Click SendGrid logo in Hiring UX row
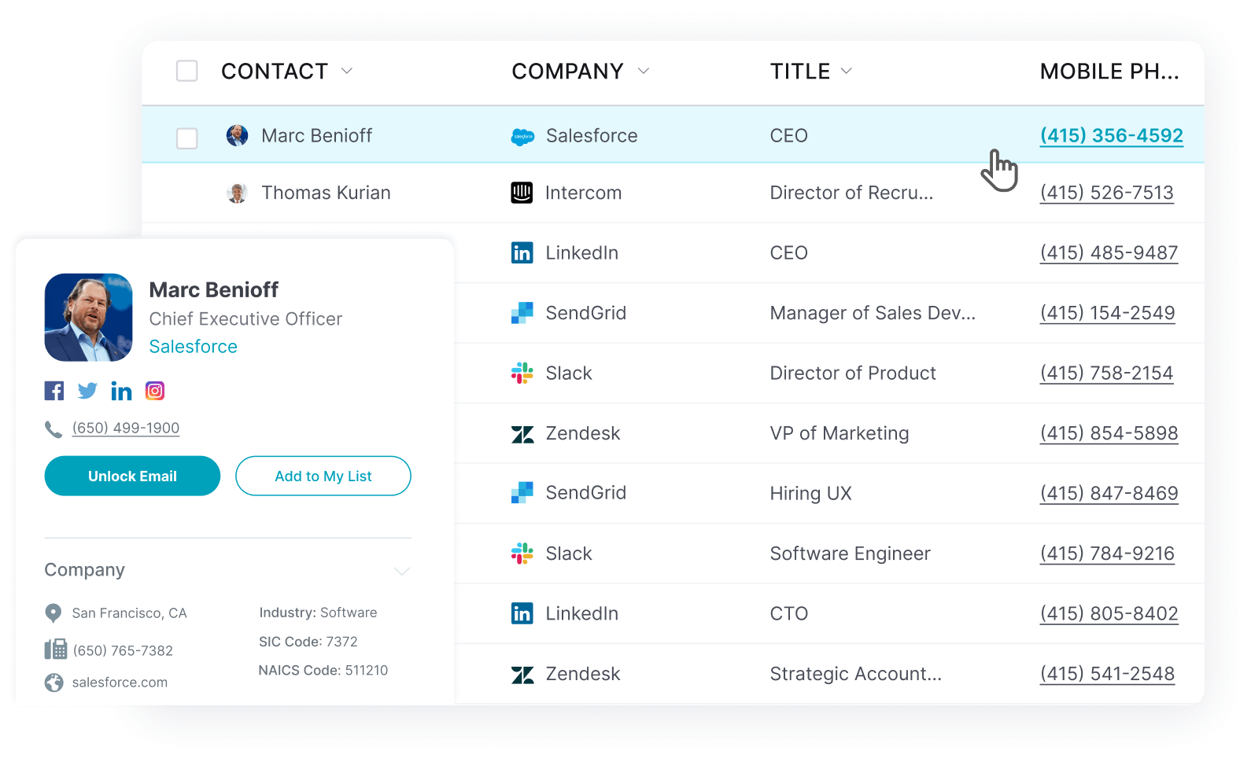The image size is (1251, 769). 522,493
